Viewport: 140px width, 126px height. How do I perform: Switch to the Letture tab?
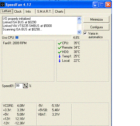[x=7, y=11]
